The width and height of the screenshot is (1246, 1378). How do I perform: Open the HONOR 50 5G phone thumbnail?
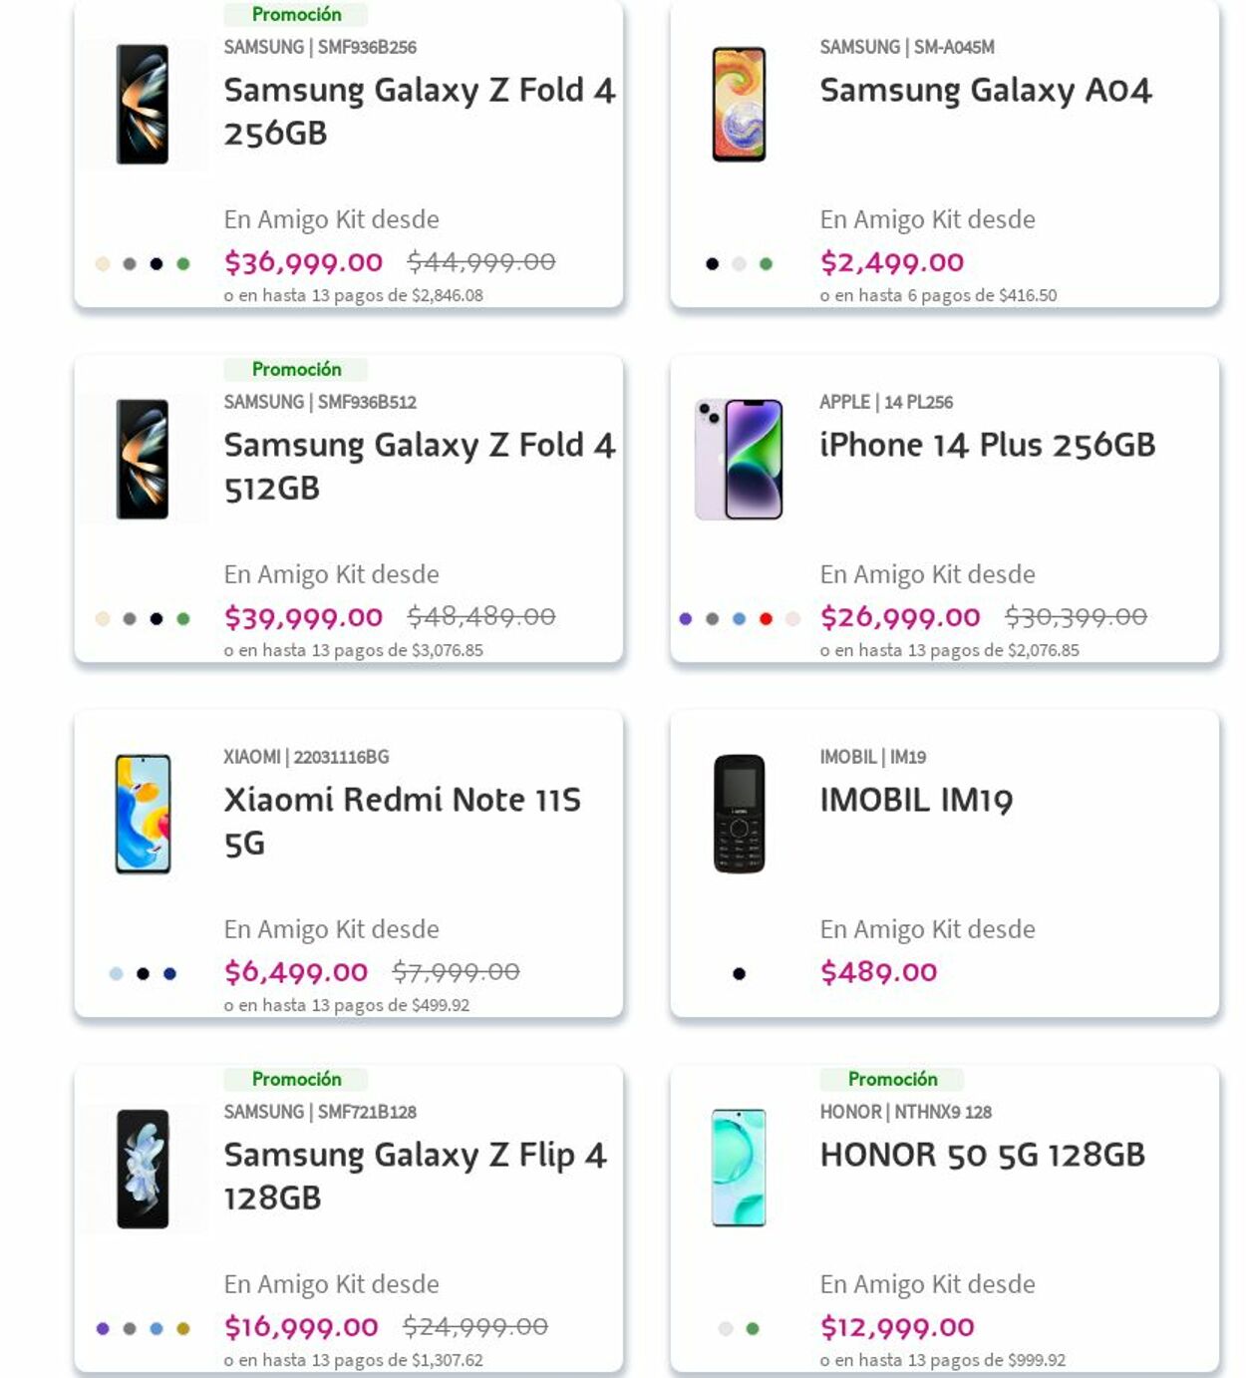point(739,1169)
